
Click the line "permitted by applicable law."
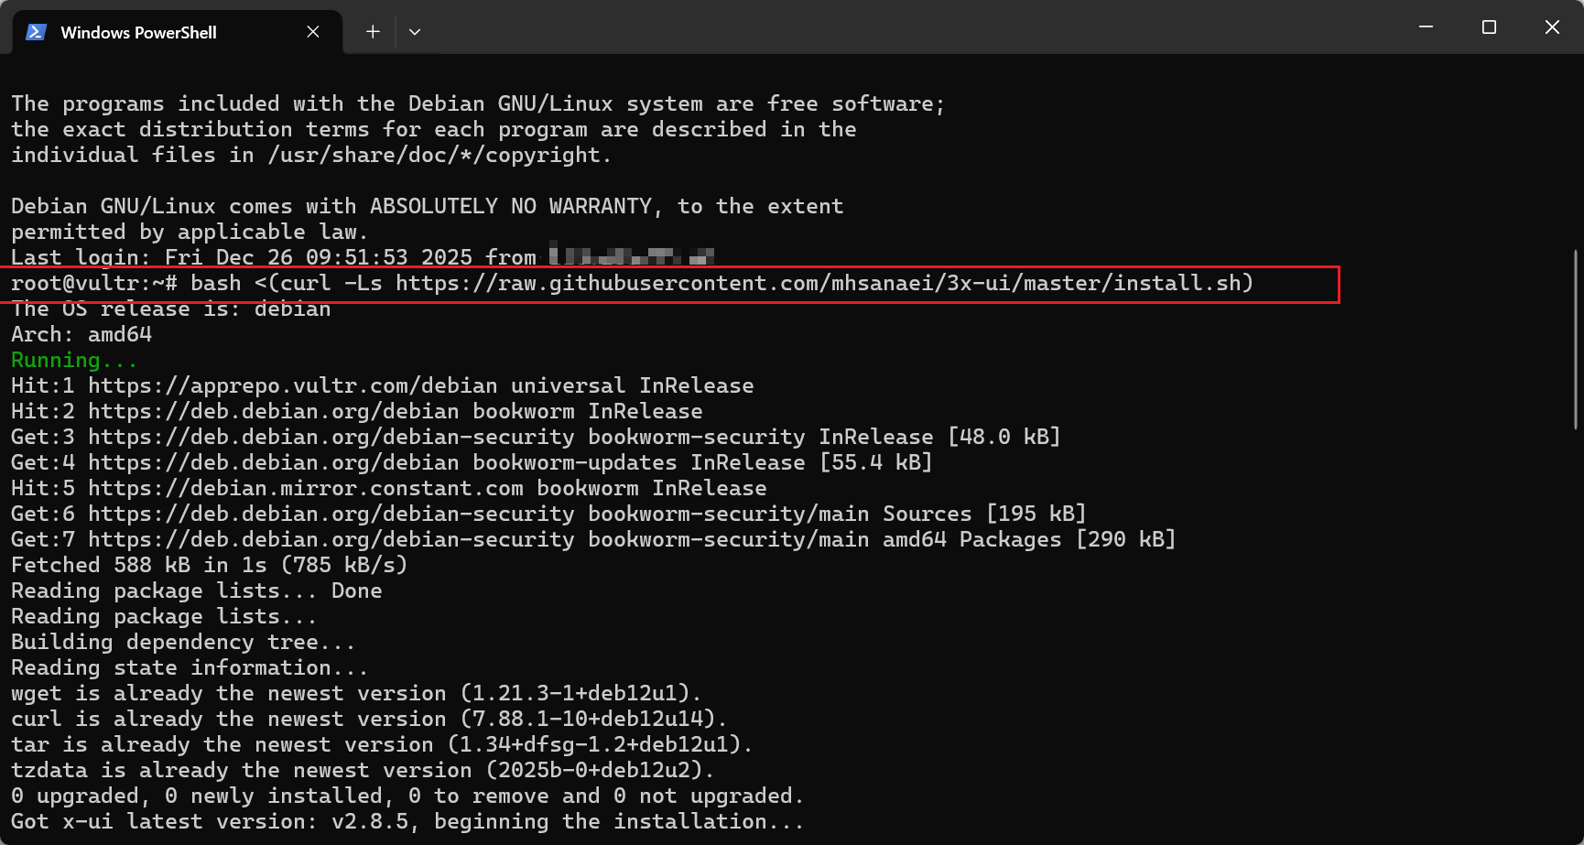pyautogui.click(x=190, y=232)
